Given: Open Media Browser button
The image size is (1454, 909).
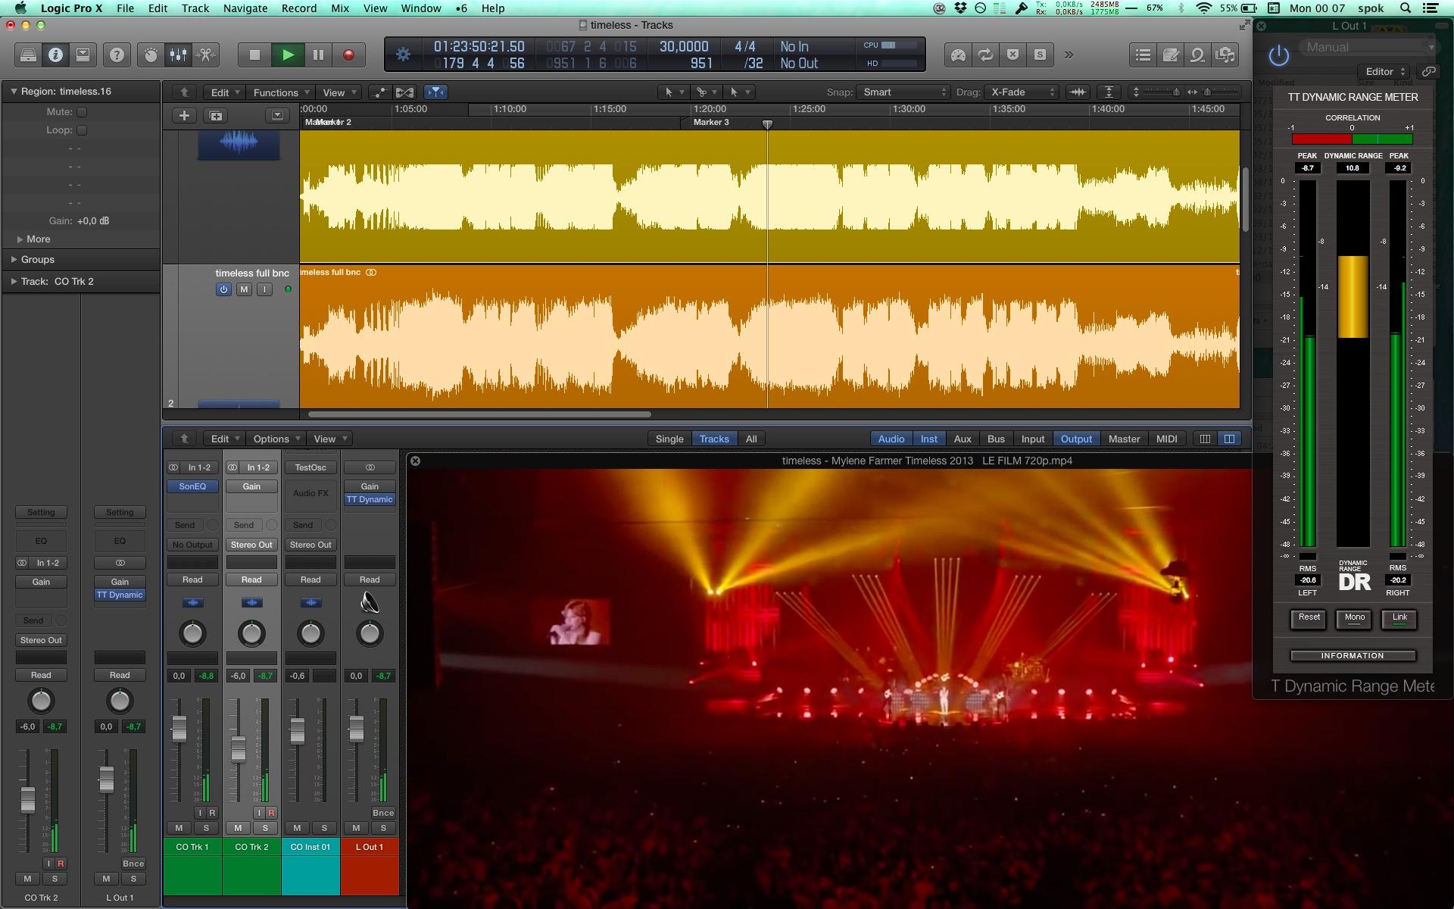Looking at the screenshot, I should click(1225, 55).
